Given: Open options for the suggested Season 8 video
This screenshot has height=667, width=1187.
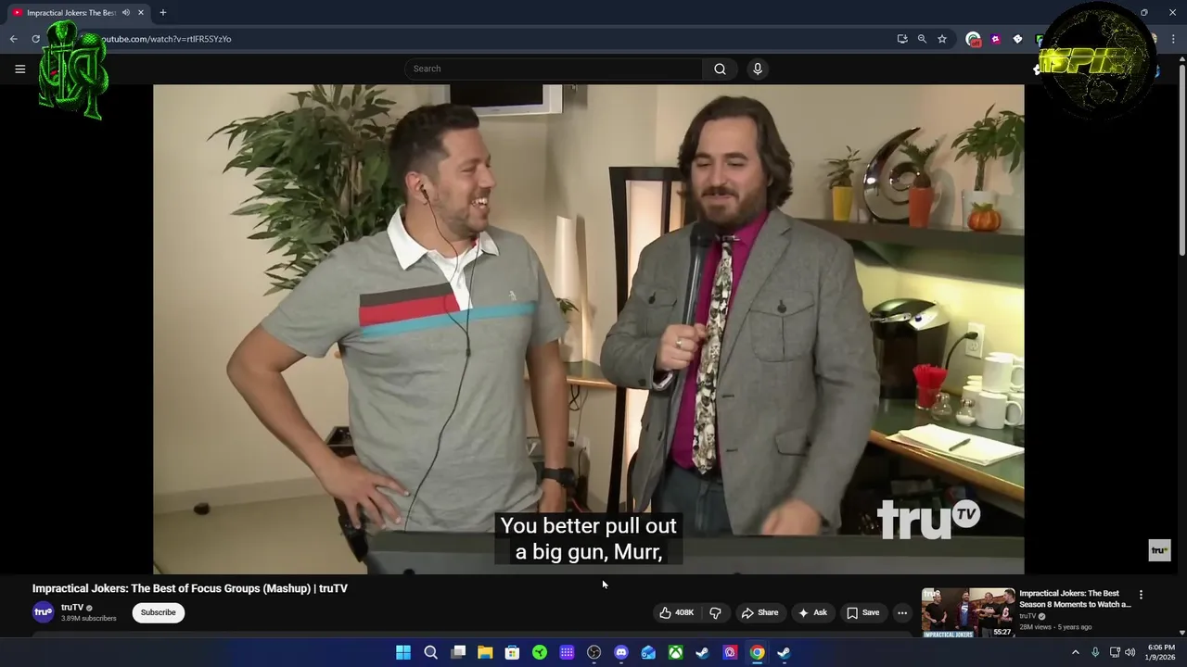Looking at the screenshot, I should (1141, 595).
